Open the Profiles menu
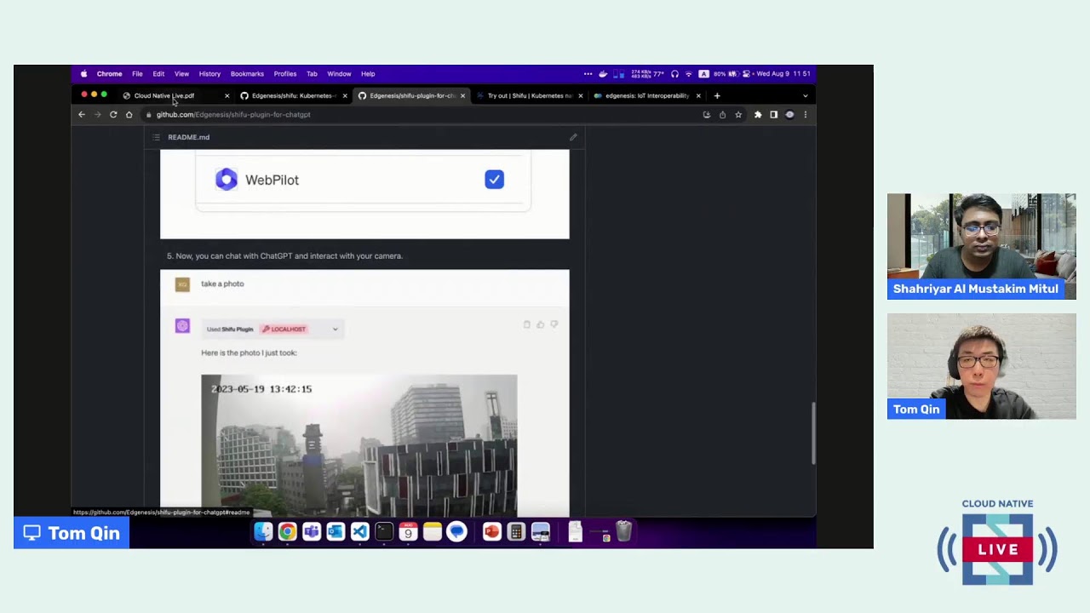Screen dimensions: 1090x613 point(285,74)
